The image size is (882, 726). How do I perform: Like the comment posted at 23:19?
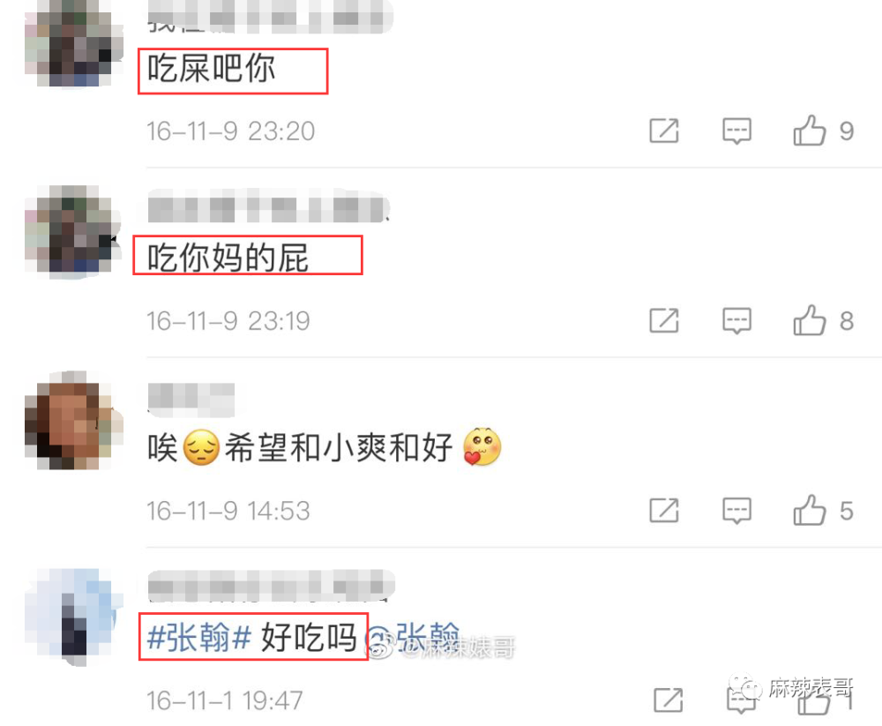pos(810,320)
